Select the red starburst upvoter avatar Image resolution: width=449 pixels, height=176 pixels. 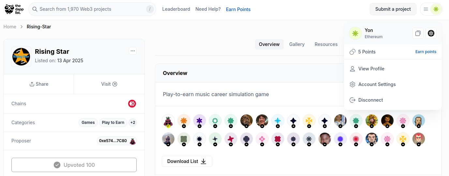click(356, 139)
